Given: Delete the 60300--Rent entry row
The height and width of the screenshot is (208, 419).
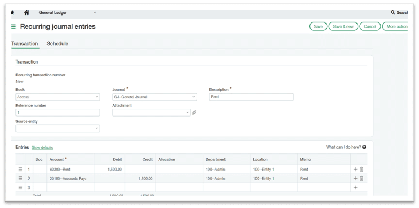Looking at the screenshot, I should click(361, 169).
